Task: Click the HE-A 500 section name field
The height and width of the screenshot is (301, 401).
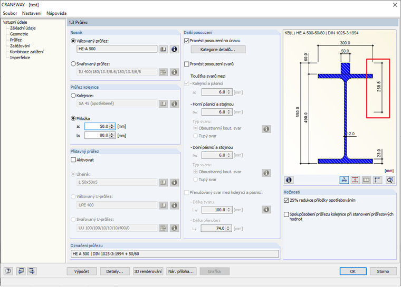Action: 117,49
